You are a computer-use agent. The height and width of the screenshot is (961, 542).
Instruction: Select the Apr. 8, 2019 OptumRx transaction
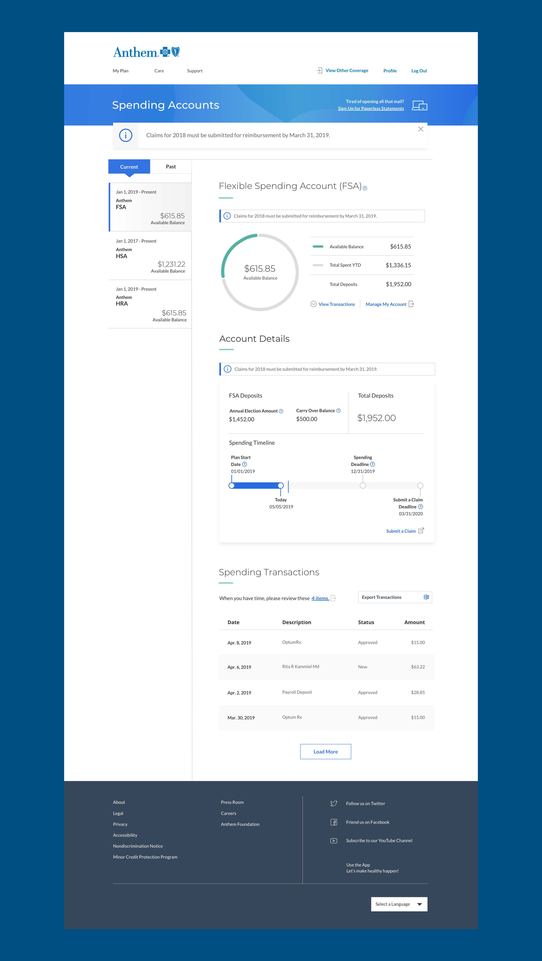[326, 642]
